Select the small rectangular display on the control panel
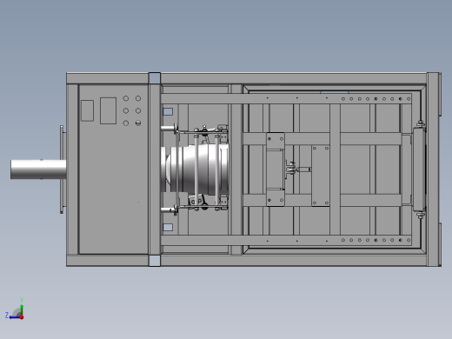This screenshot has height=339, width=452. 87,110
